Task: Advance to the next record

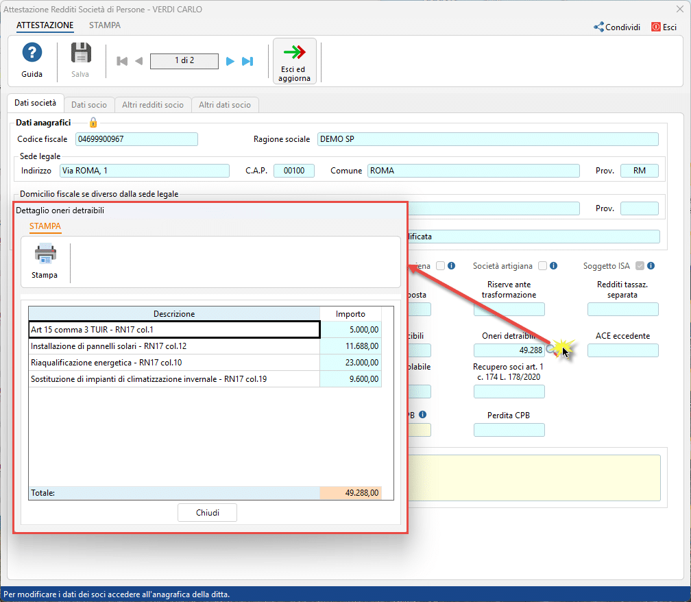Action: (230, 61)
